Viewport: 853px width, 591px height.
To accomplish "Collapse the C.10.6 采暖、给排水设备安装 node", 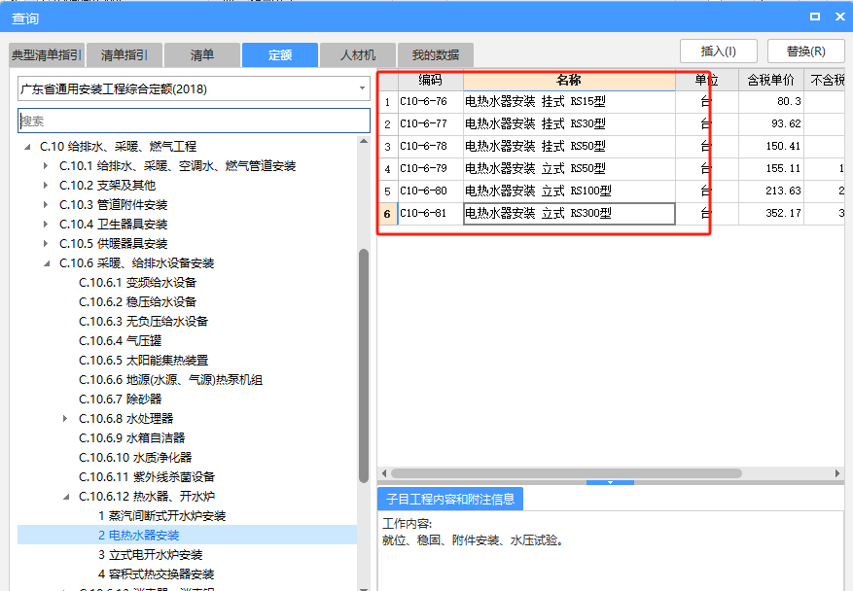I will (x=47, y=263).
